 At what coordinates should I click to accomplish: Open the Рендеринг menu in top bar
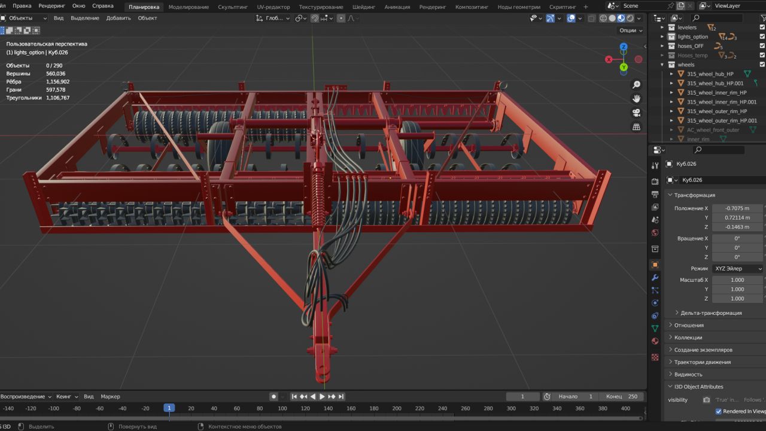click(52, 6)
